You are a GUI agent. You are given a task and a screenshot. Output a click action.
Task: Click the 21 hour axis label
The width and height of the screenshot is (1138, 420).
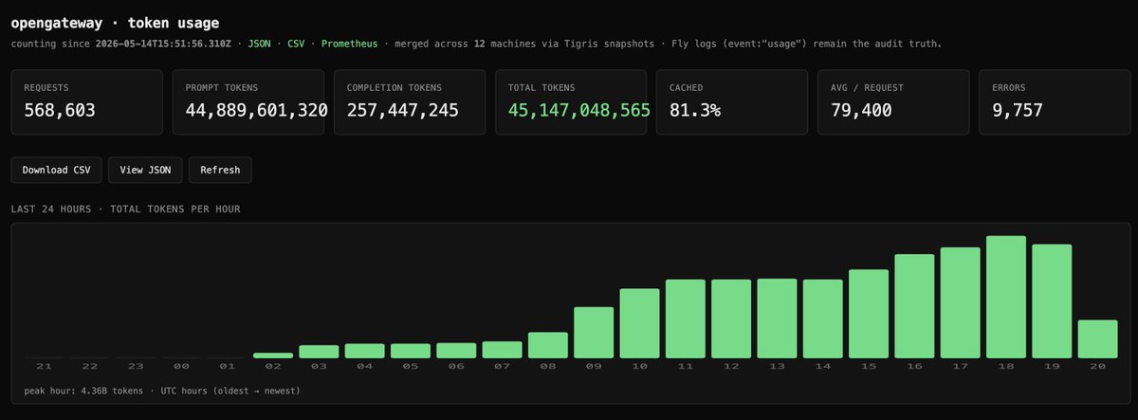pyautogui.click(x=44, y=367)
